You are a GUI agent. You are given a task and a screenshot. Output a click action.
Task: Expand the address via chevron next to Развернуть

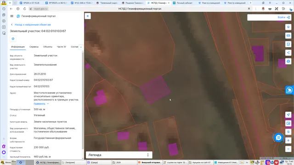[48, 104]
